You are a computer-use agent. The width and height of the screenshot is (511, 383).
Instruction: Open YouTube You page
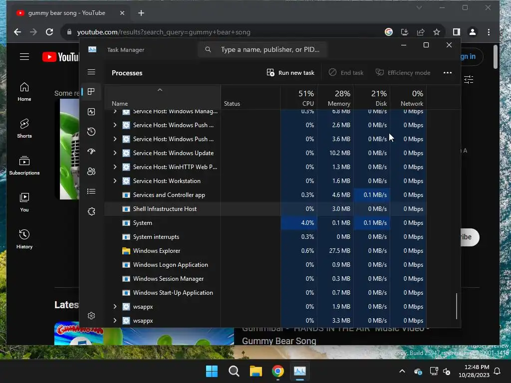(24, 202)
